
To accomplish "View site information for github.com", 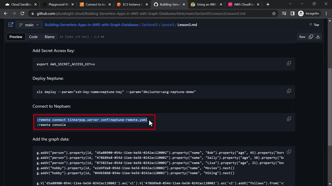I will point(32,13).
